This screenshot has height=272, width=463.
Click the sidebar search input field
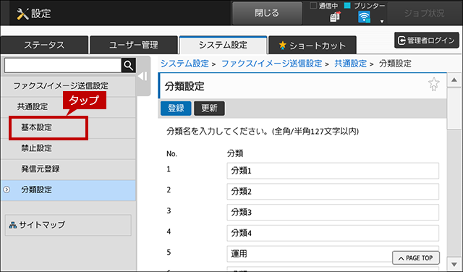pos(63,65)
